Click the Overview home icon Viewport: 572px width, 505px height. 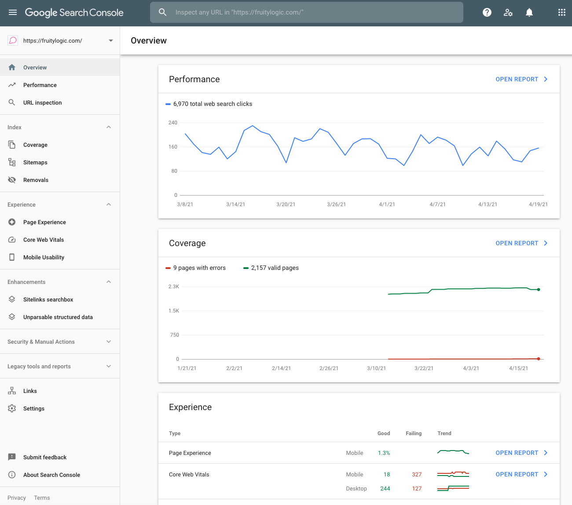(12, 67)
